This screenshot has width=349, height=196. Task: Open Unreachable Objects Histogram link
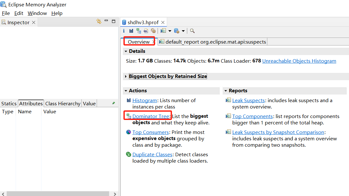(299, 61)
